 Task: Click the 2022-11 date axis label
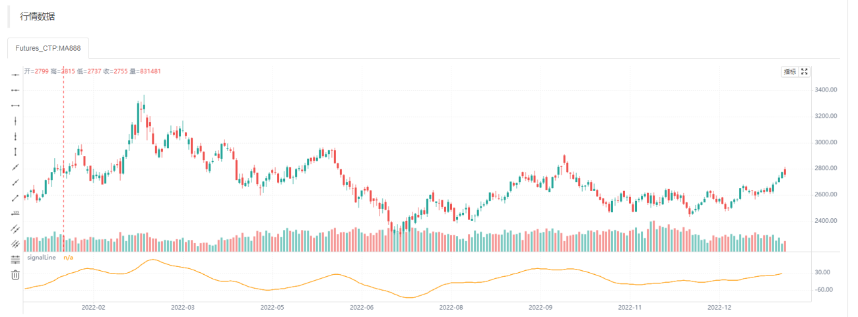click(x=630, y=307)
